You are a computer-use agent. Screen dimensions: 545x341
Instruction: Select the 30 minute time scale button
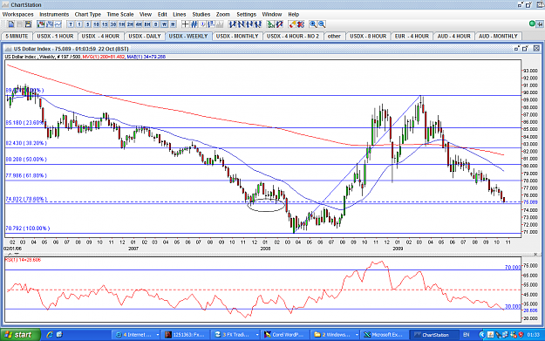[x=113, y=24]
